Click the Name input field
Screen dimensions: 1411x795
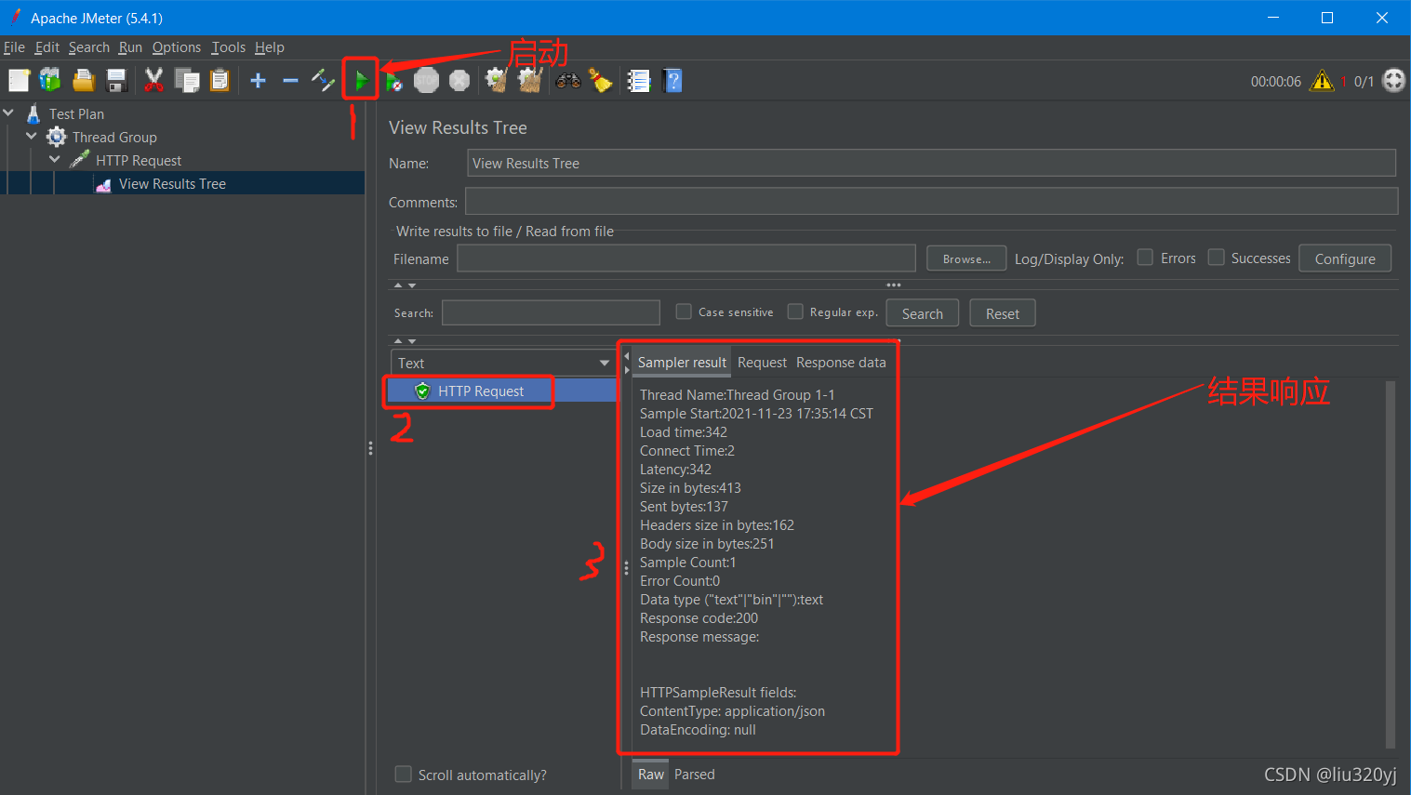(x=931, y=163)
